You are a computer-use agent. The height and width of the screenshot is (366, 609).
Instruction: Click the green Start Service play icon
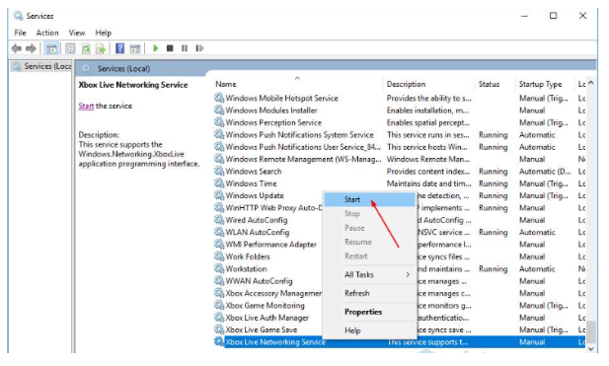coord(155,48)
